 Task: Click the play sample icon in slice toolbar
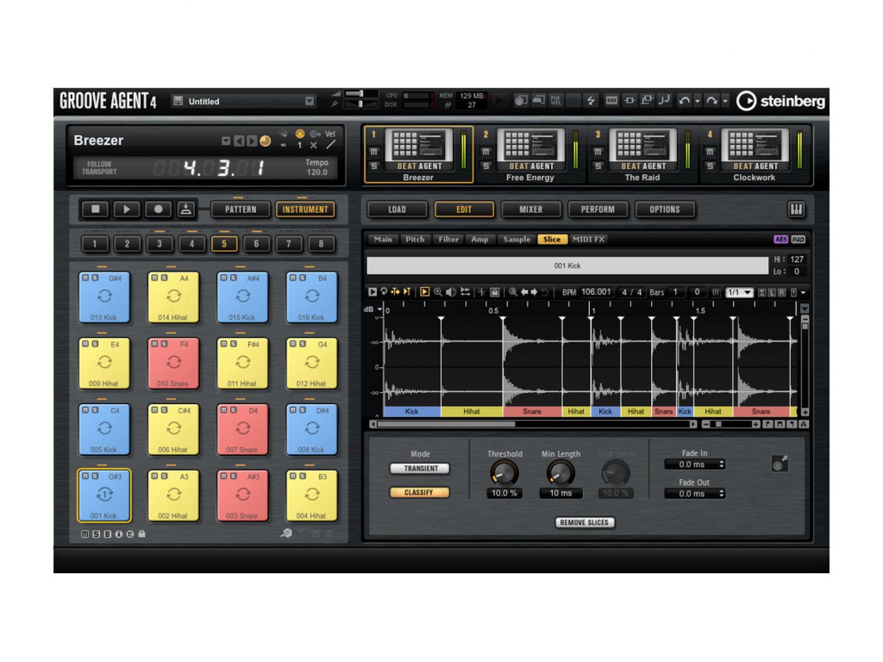pos(372,292)
